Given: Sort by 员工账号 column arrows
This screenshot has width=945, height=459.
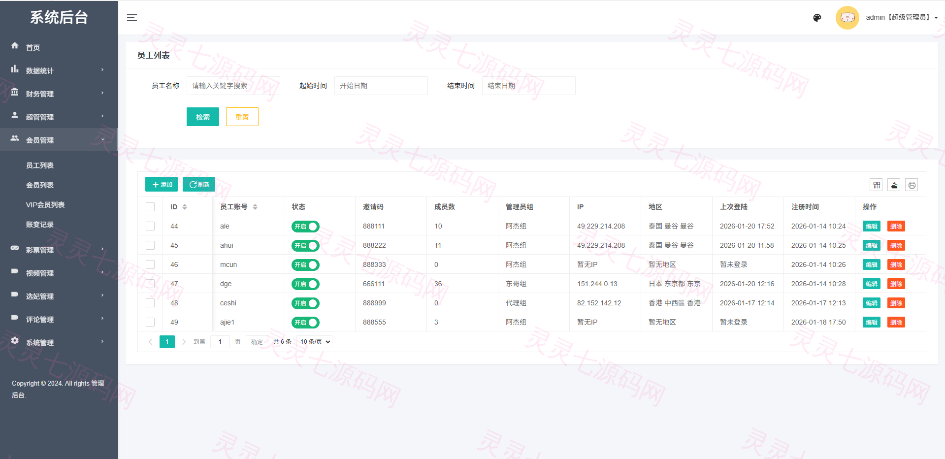Looking at the screenshot, I should coord(255,207).
